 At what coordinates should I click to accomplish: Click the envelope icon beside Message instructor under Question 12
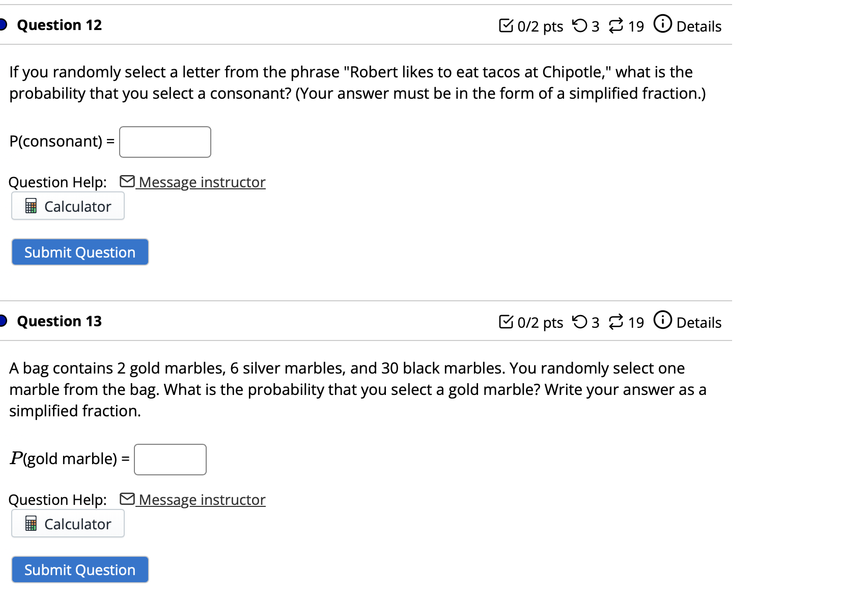126,181
